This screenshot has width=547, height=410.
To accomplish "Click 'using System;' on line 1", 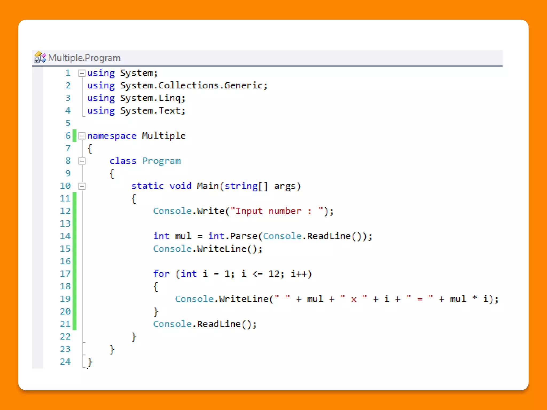I will (x=123, y=73).
